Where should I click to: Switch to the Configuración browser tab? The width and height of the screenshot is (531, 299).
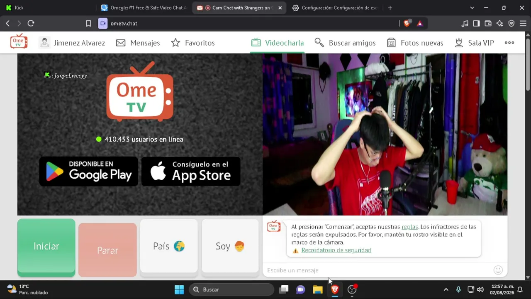[335, 8]
